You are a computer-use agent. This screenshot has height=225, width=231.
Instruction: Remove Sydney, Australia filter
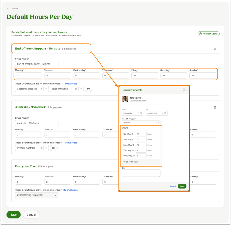41,148
